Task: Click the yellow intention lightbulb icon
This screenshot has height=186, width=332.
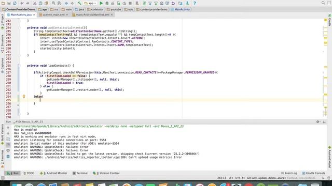Action: tap(24, 97)
